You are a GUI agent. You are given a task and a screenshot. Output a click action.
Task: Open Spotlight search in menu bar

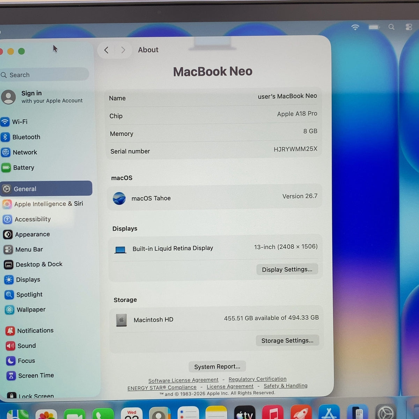391,27
